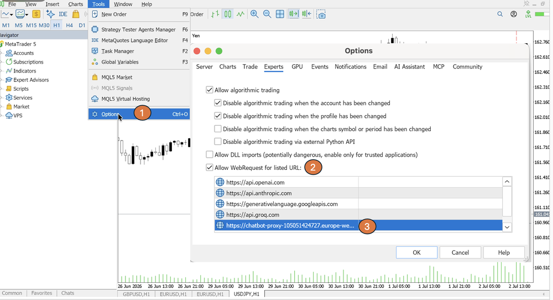553x300 pixels.
Task: Tile chart windows grid icon
Action: (x=280, y=14)
